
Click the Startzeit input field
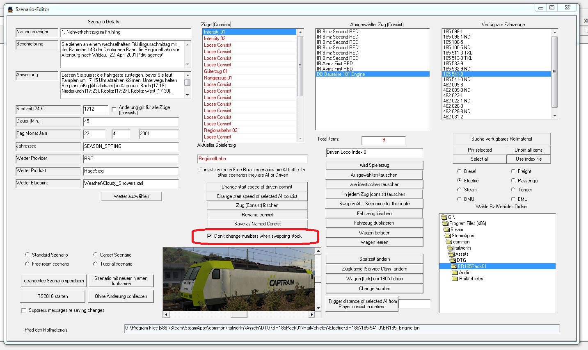pos(95,109)
